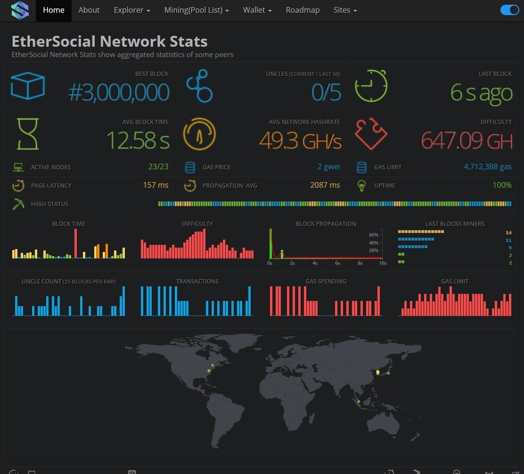Viewport: 524px width, 474px height.
Task: Click the tallest red Block Time bar
Action: [75, 243]
